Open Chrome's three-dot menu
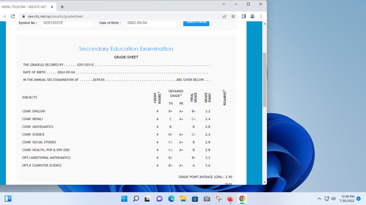Screen dimensions: 366x205 pos(261,16)
